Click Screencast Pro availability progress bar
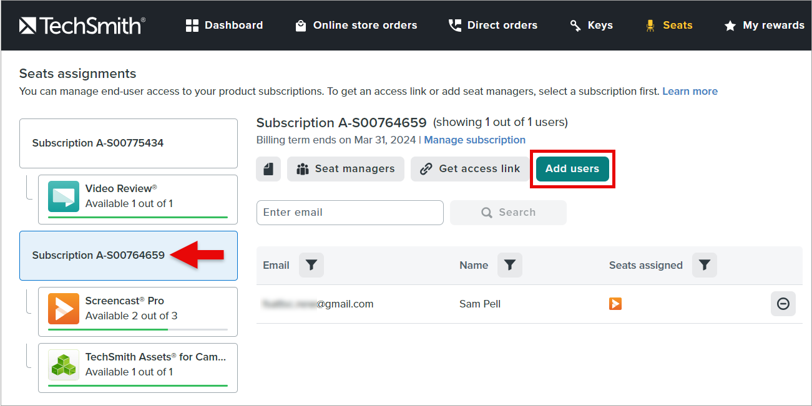 (138, 329)
